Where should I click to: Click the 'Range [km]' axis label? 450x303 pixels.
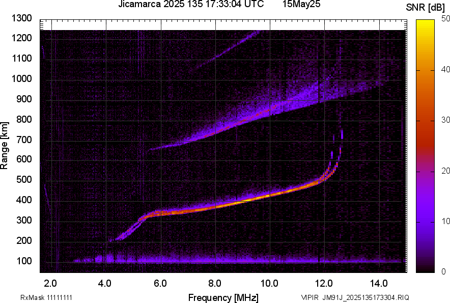(x=5, y=146)
